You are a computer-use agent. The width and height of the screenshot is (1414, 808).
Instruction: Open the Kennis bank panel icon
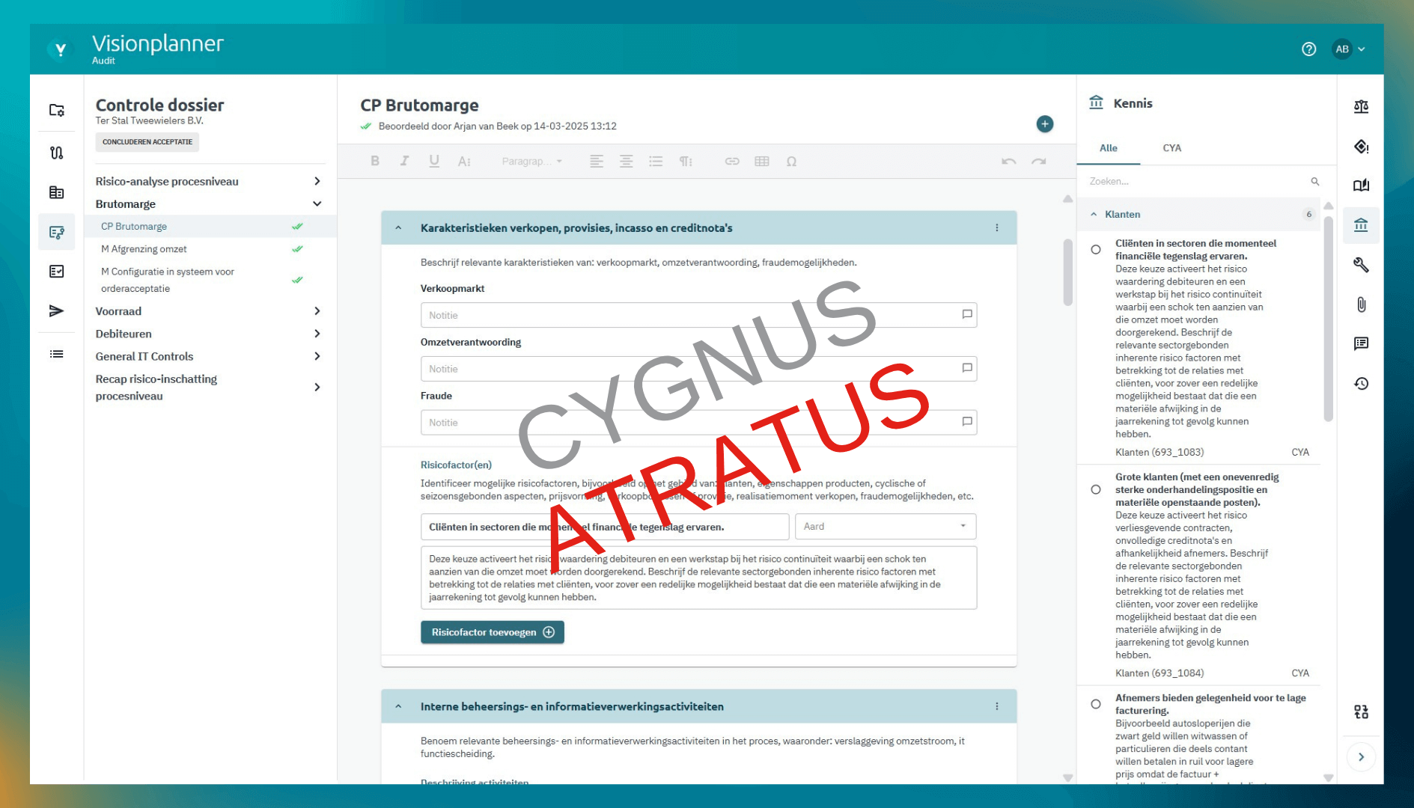coord(1361,225)
